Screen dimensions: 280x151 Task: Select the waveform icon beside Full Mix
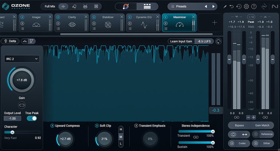pyautogui.click(x=63, y=7)
